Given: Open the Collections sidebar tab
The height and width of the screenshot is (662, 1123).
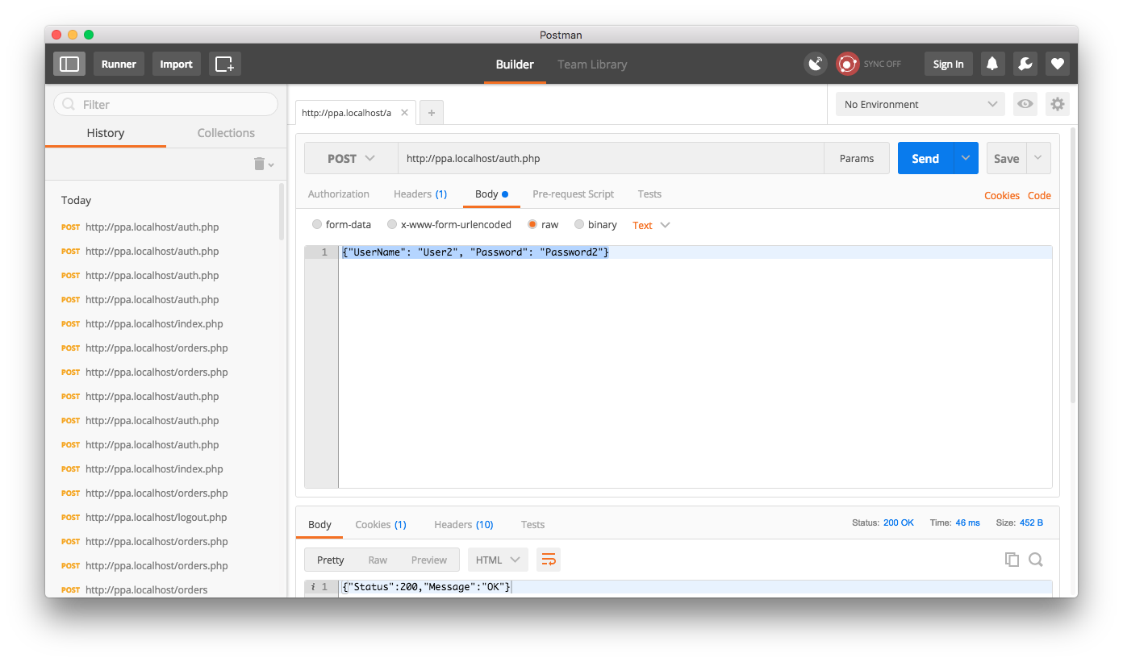Looking at the screenshot, I should (226, 133).
